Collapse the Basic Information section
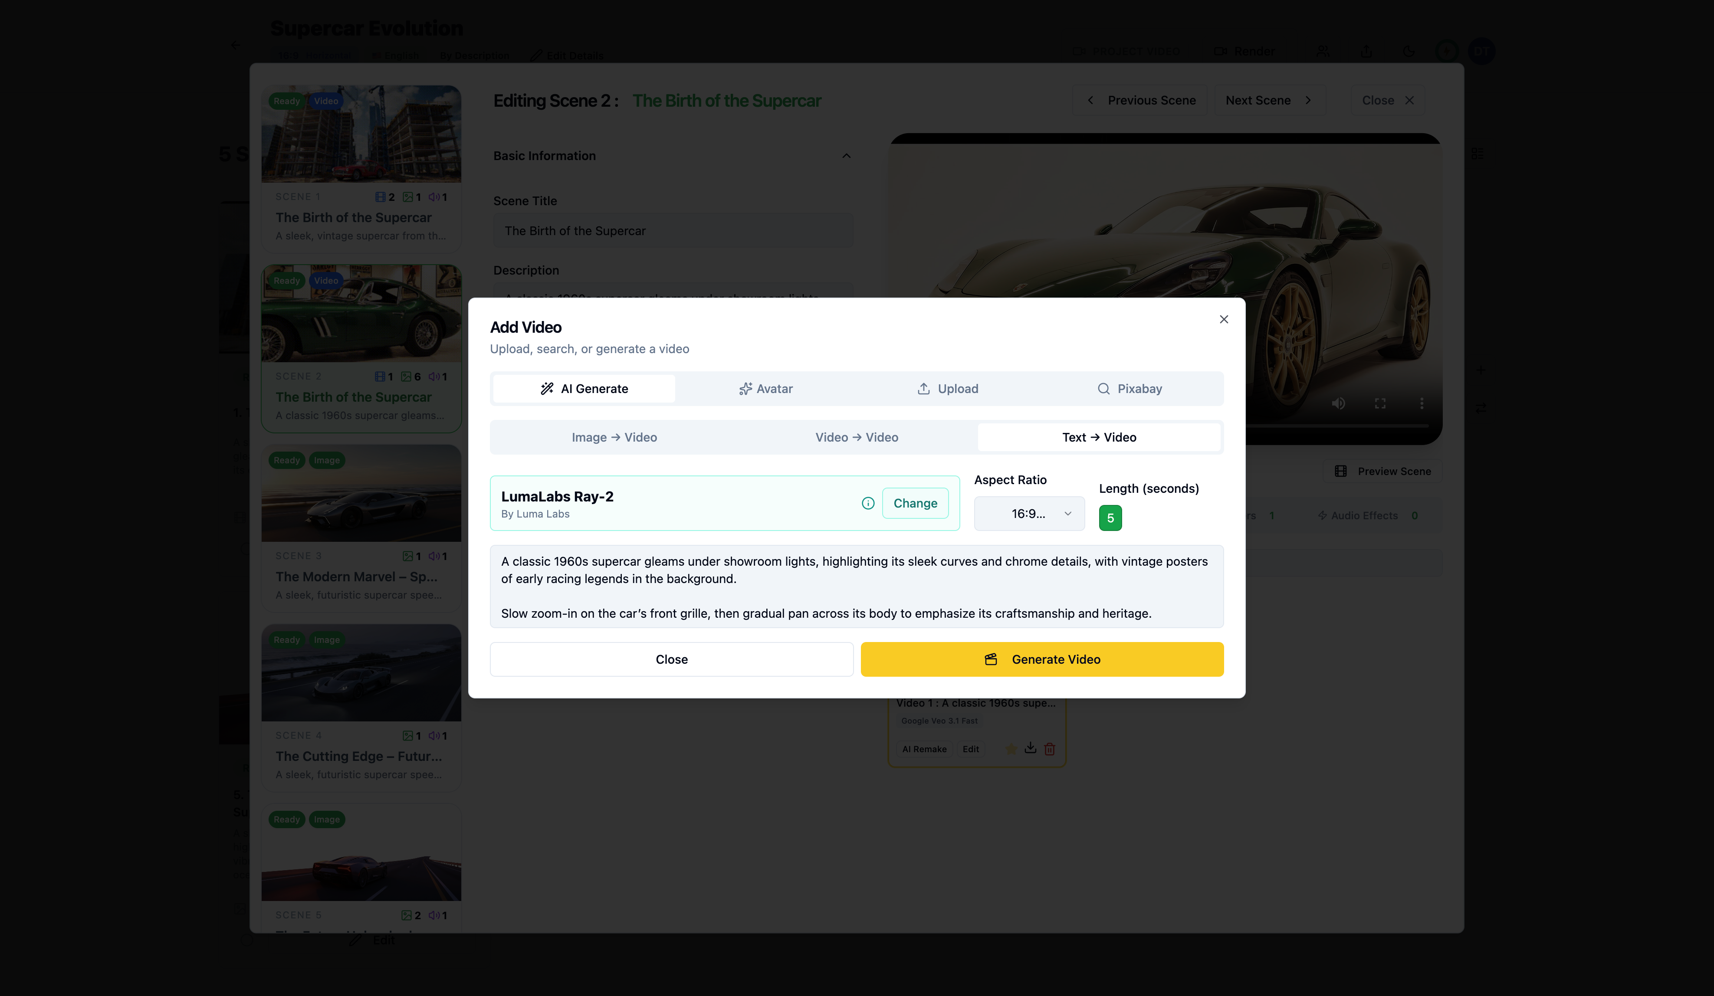 846,156
